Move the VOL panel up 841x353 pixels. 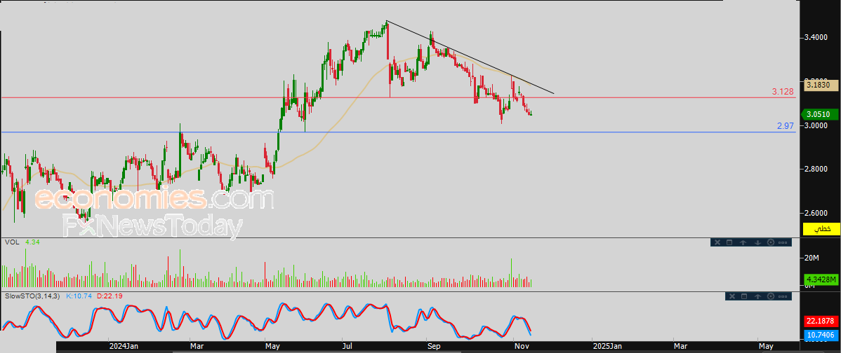(743, 242)
